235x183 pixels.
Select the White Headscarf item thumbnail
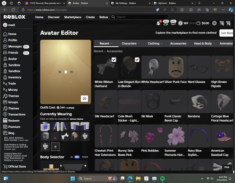click(153, 67)
